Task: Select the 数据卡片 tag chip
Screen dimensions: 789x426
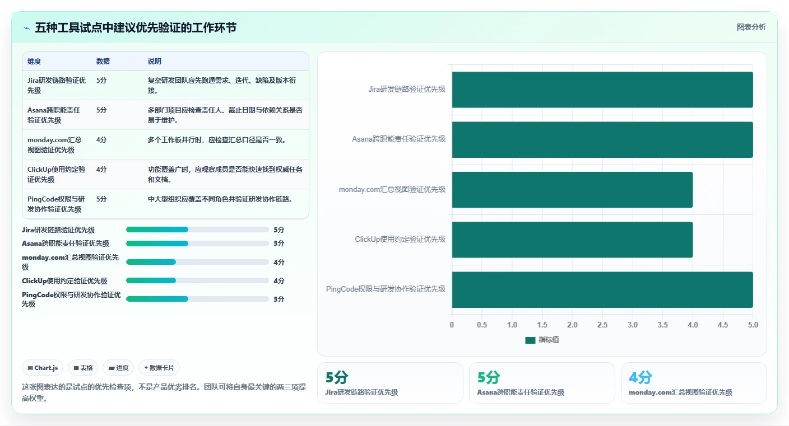Action: click(x=159, y=368)
